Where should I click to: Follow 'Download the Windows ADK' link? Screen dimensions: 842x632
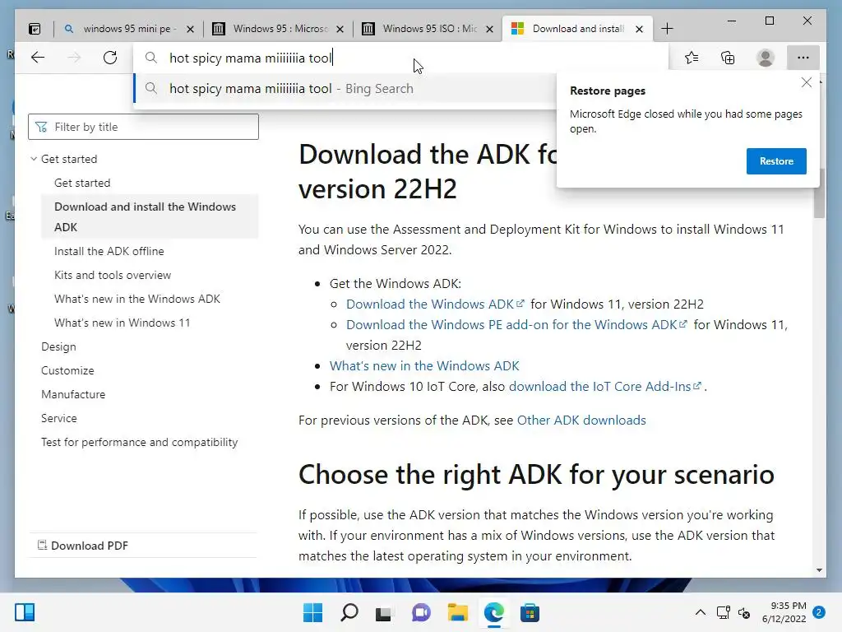[x=435, y=304]
